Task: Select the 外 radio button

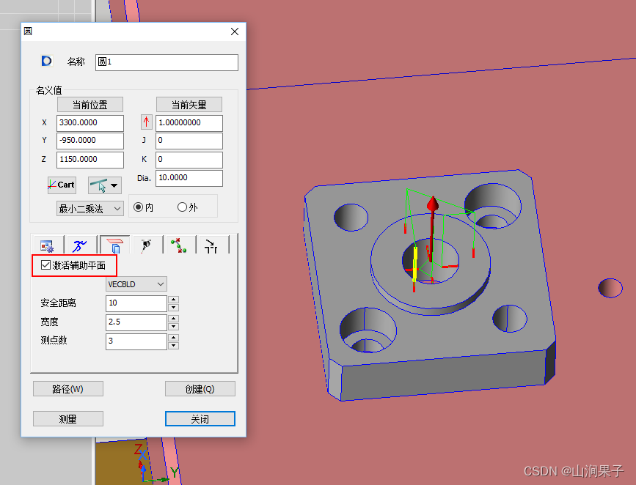Action: coord(182,207)
